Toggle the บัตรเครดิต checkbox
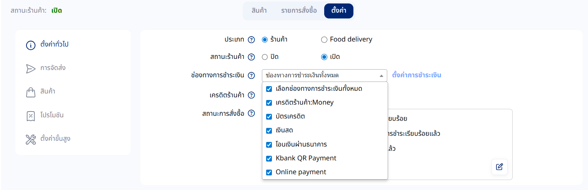 click(x=269, y=117)
